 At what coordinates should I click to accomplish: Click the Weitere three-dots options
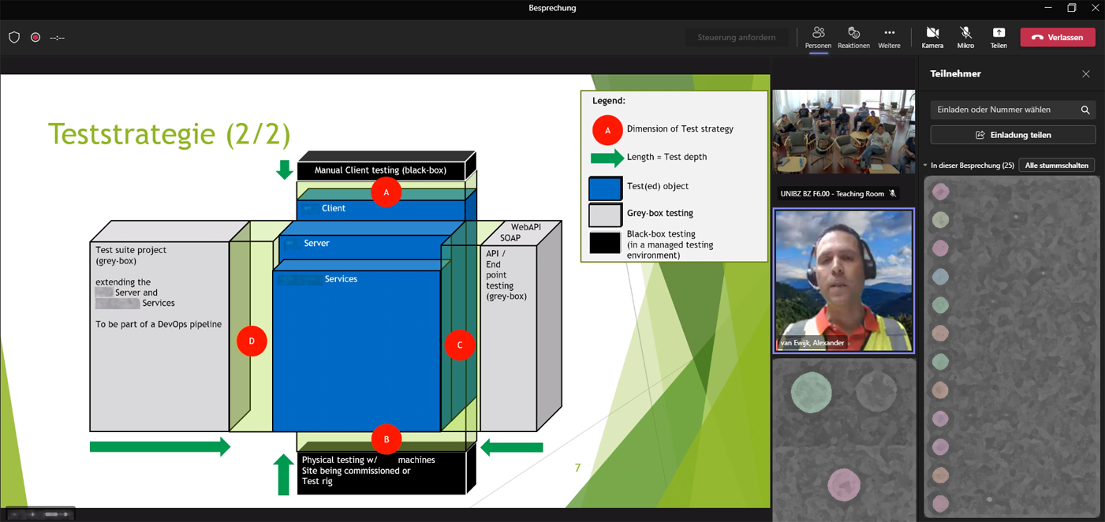[889, 37]
